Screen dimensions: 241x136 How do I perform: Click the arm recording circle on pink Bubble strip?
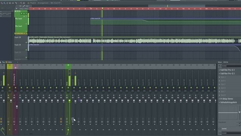point(14,122)
